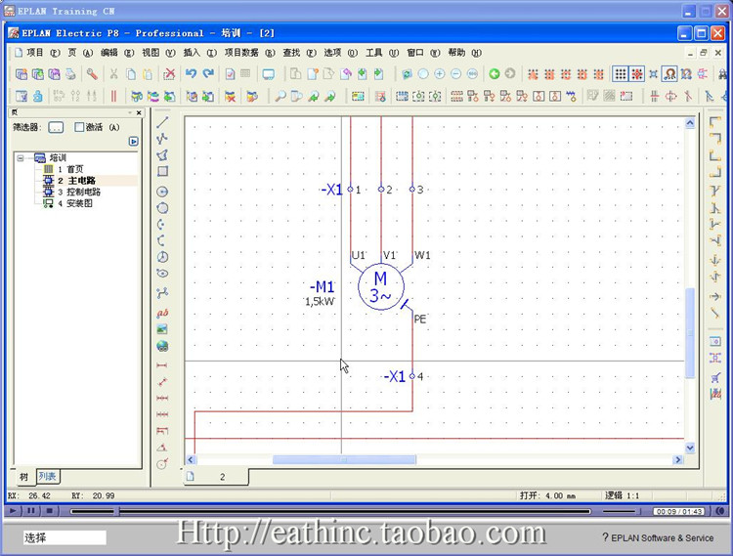The height and width of the screenshot is (556, 733).
Task: Click the Hyperlink globe tool
Action: pyautogui.click(x=162, y=346)
